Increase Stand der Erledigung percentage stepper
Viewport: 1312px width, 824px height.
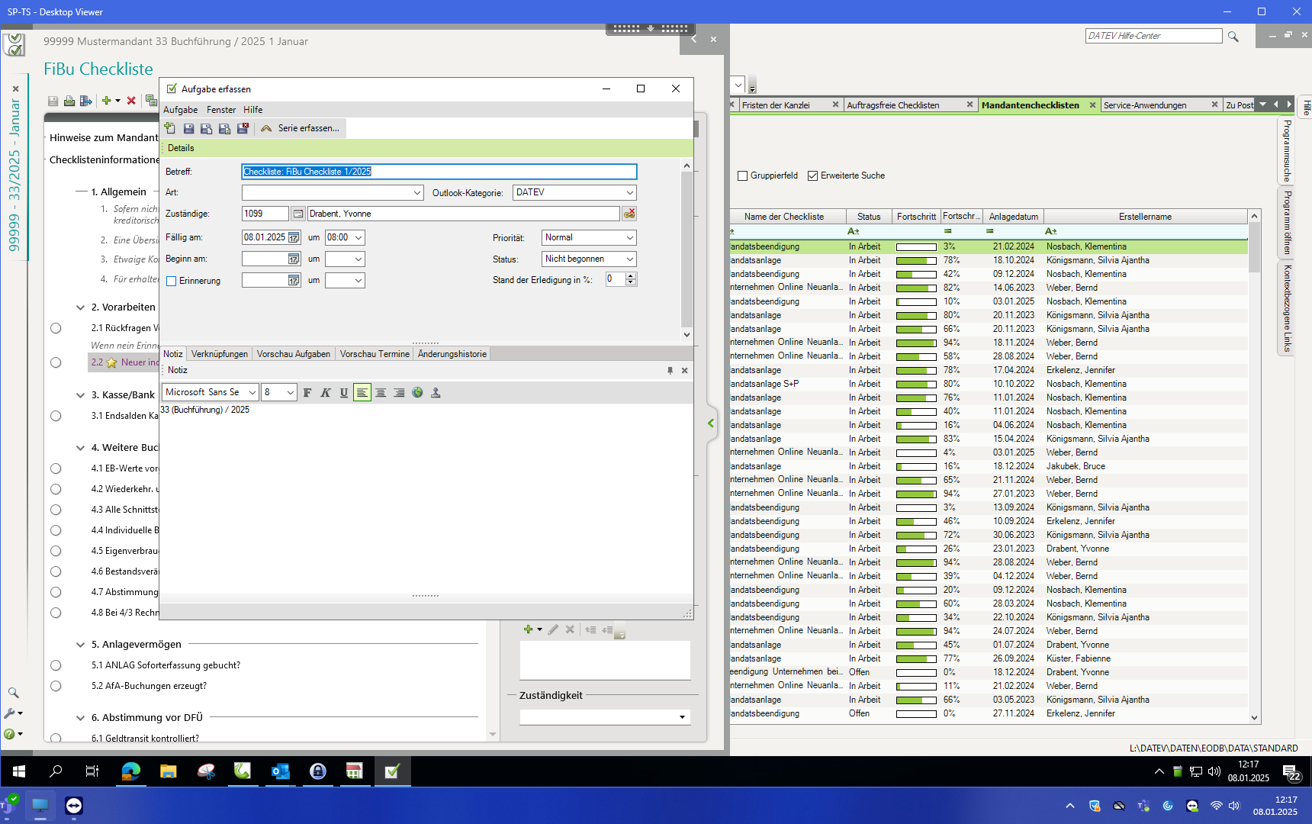pos(631,276)
